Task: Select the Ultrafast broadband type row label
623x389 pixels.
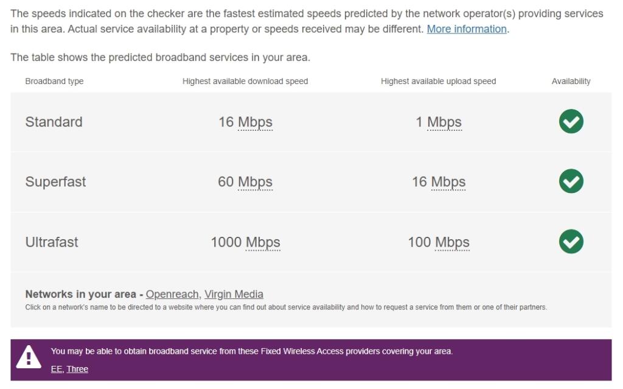Action: (x=52, y=242)
